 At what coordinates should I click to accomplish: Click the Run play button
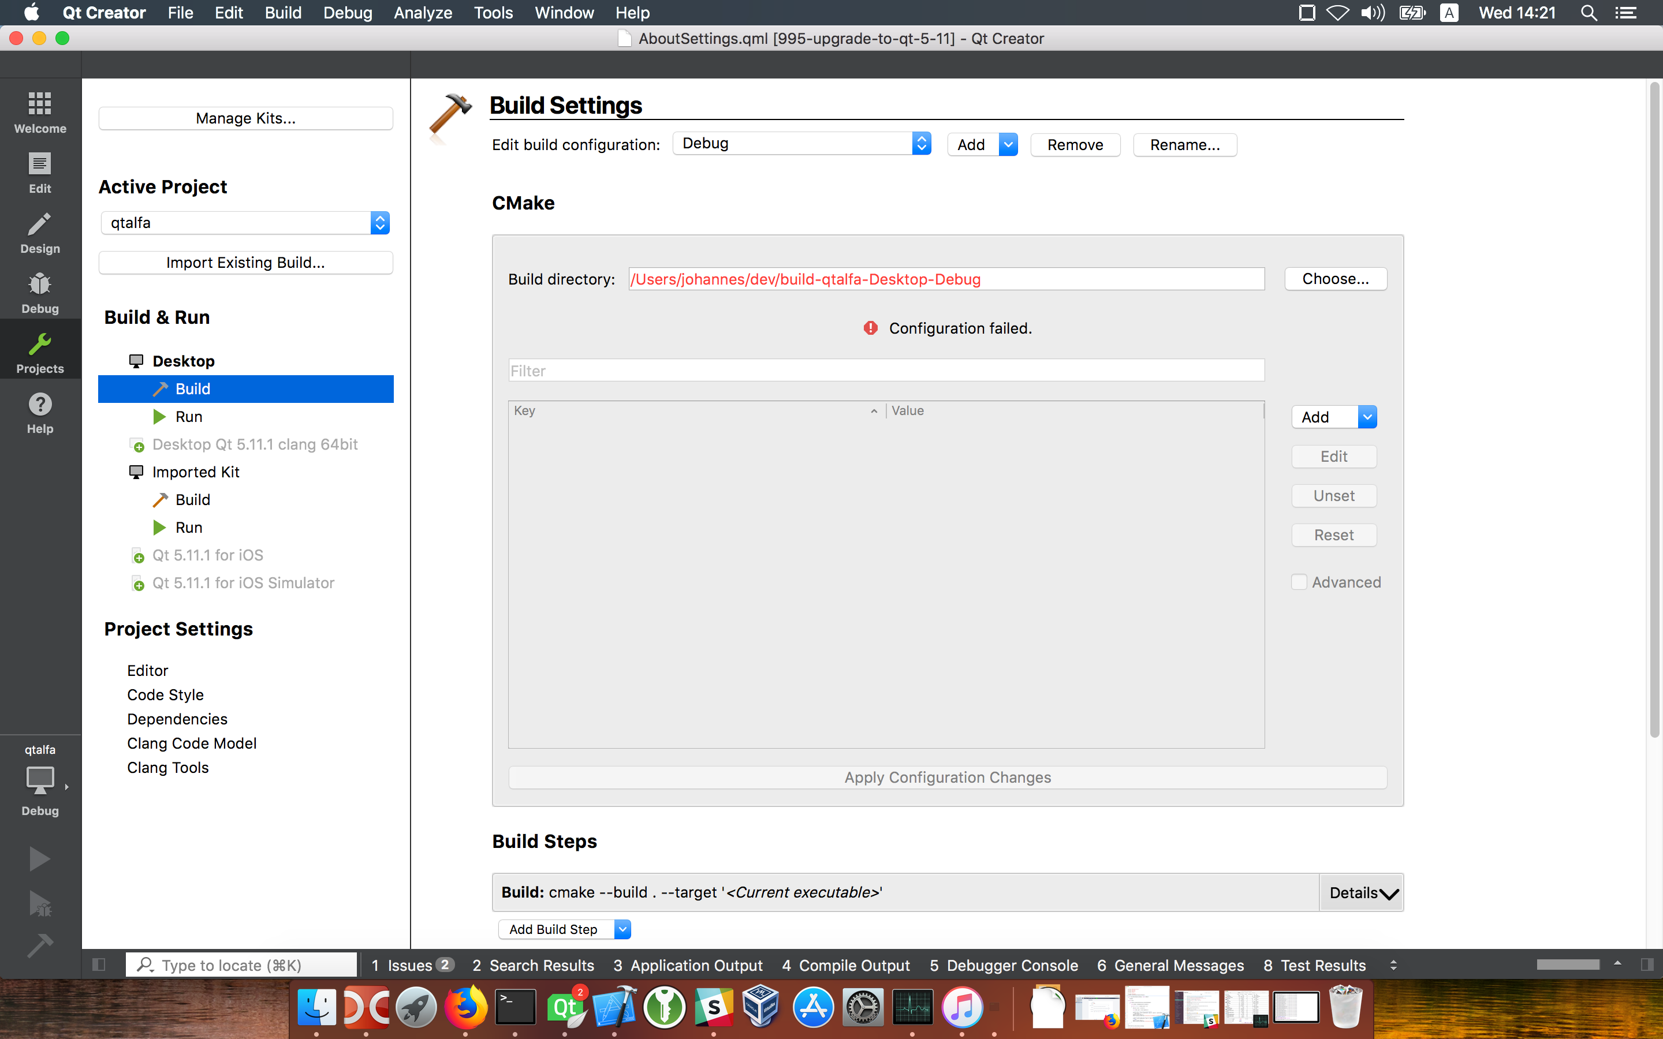coord(40,859)
